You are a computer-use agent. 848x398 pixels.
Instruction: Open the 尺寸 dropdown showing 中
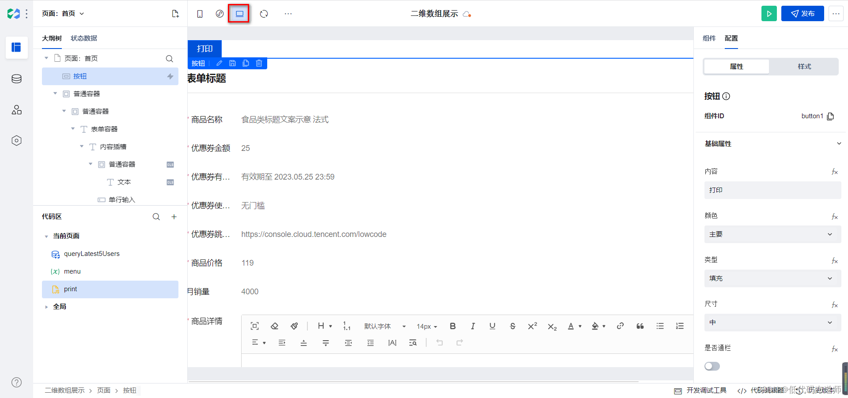click(x=772, y=323)
